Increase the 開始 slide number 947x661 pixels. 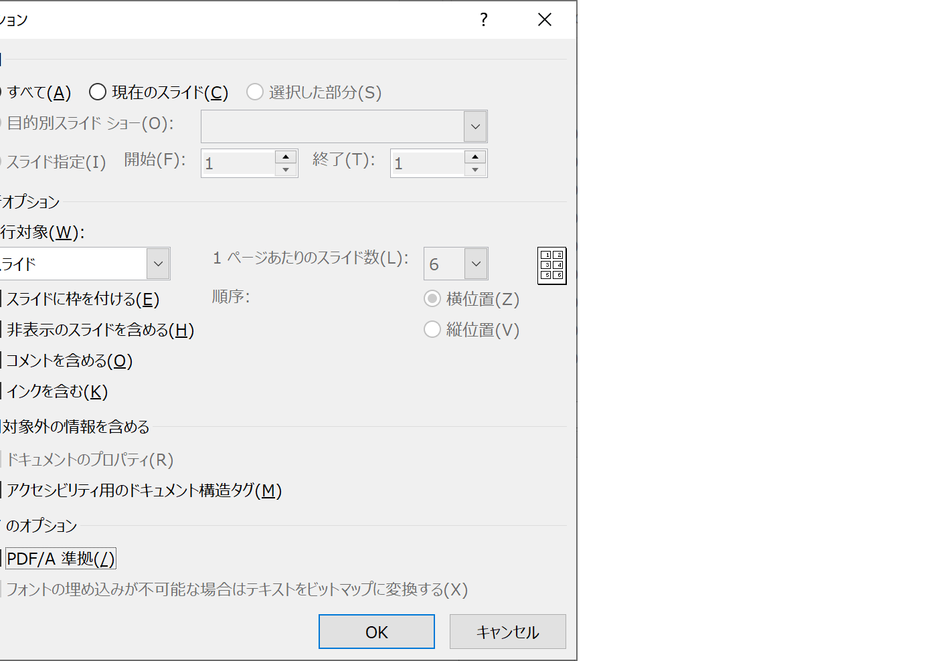click(286, 157)
